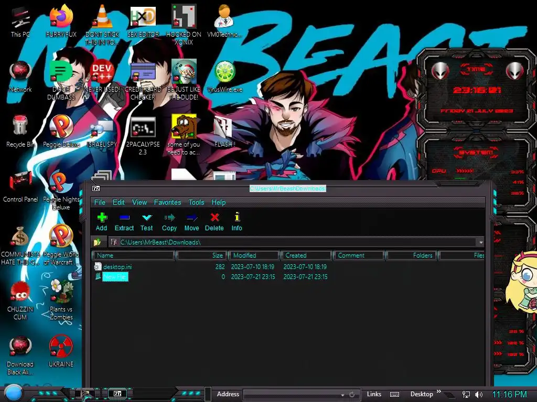Viewport: 537px width, 402px height.
Task: Click the Move toolbar icon
Action: pyautogui.click(x=191, y=218)
